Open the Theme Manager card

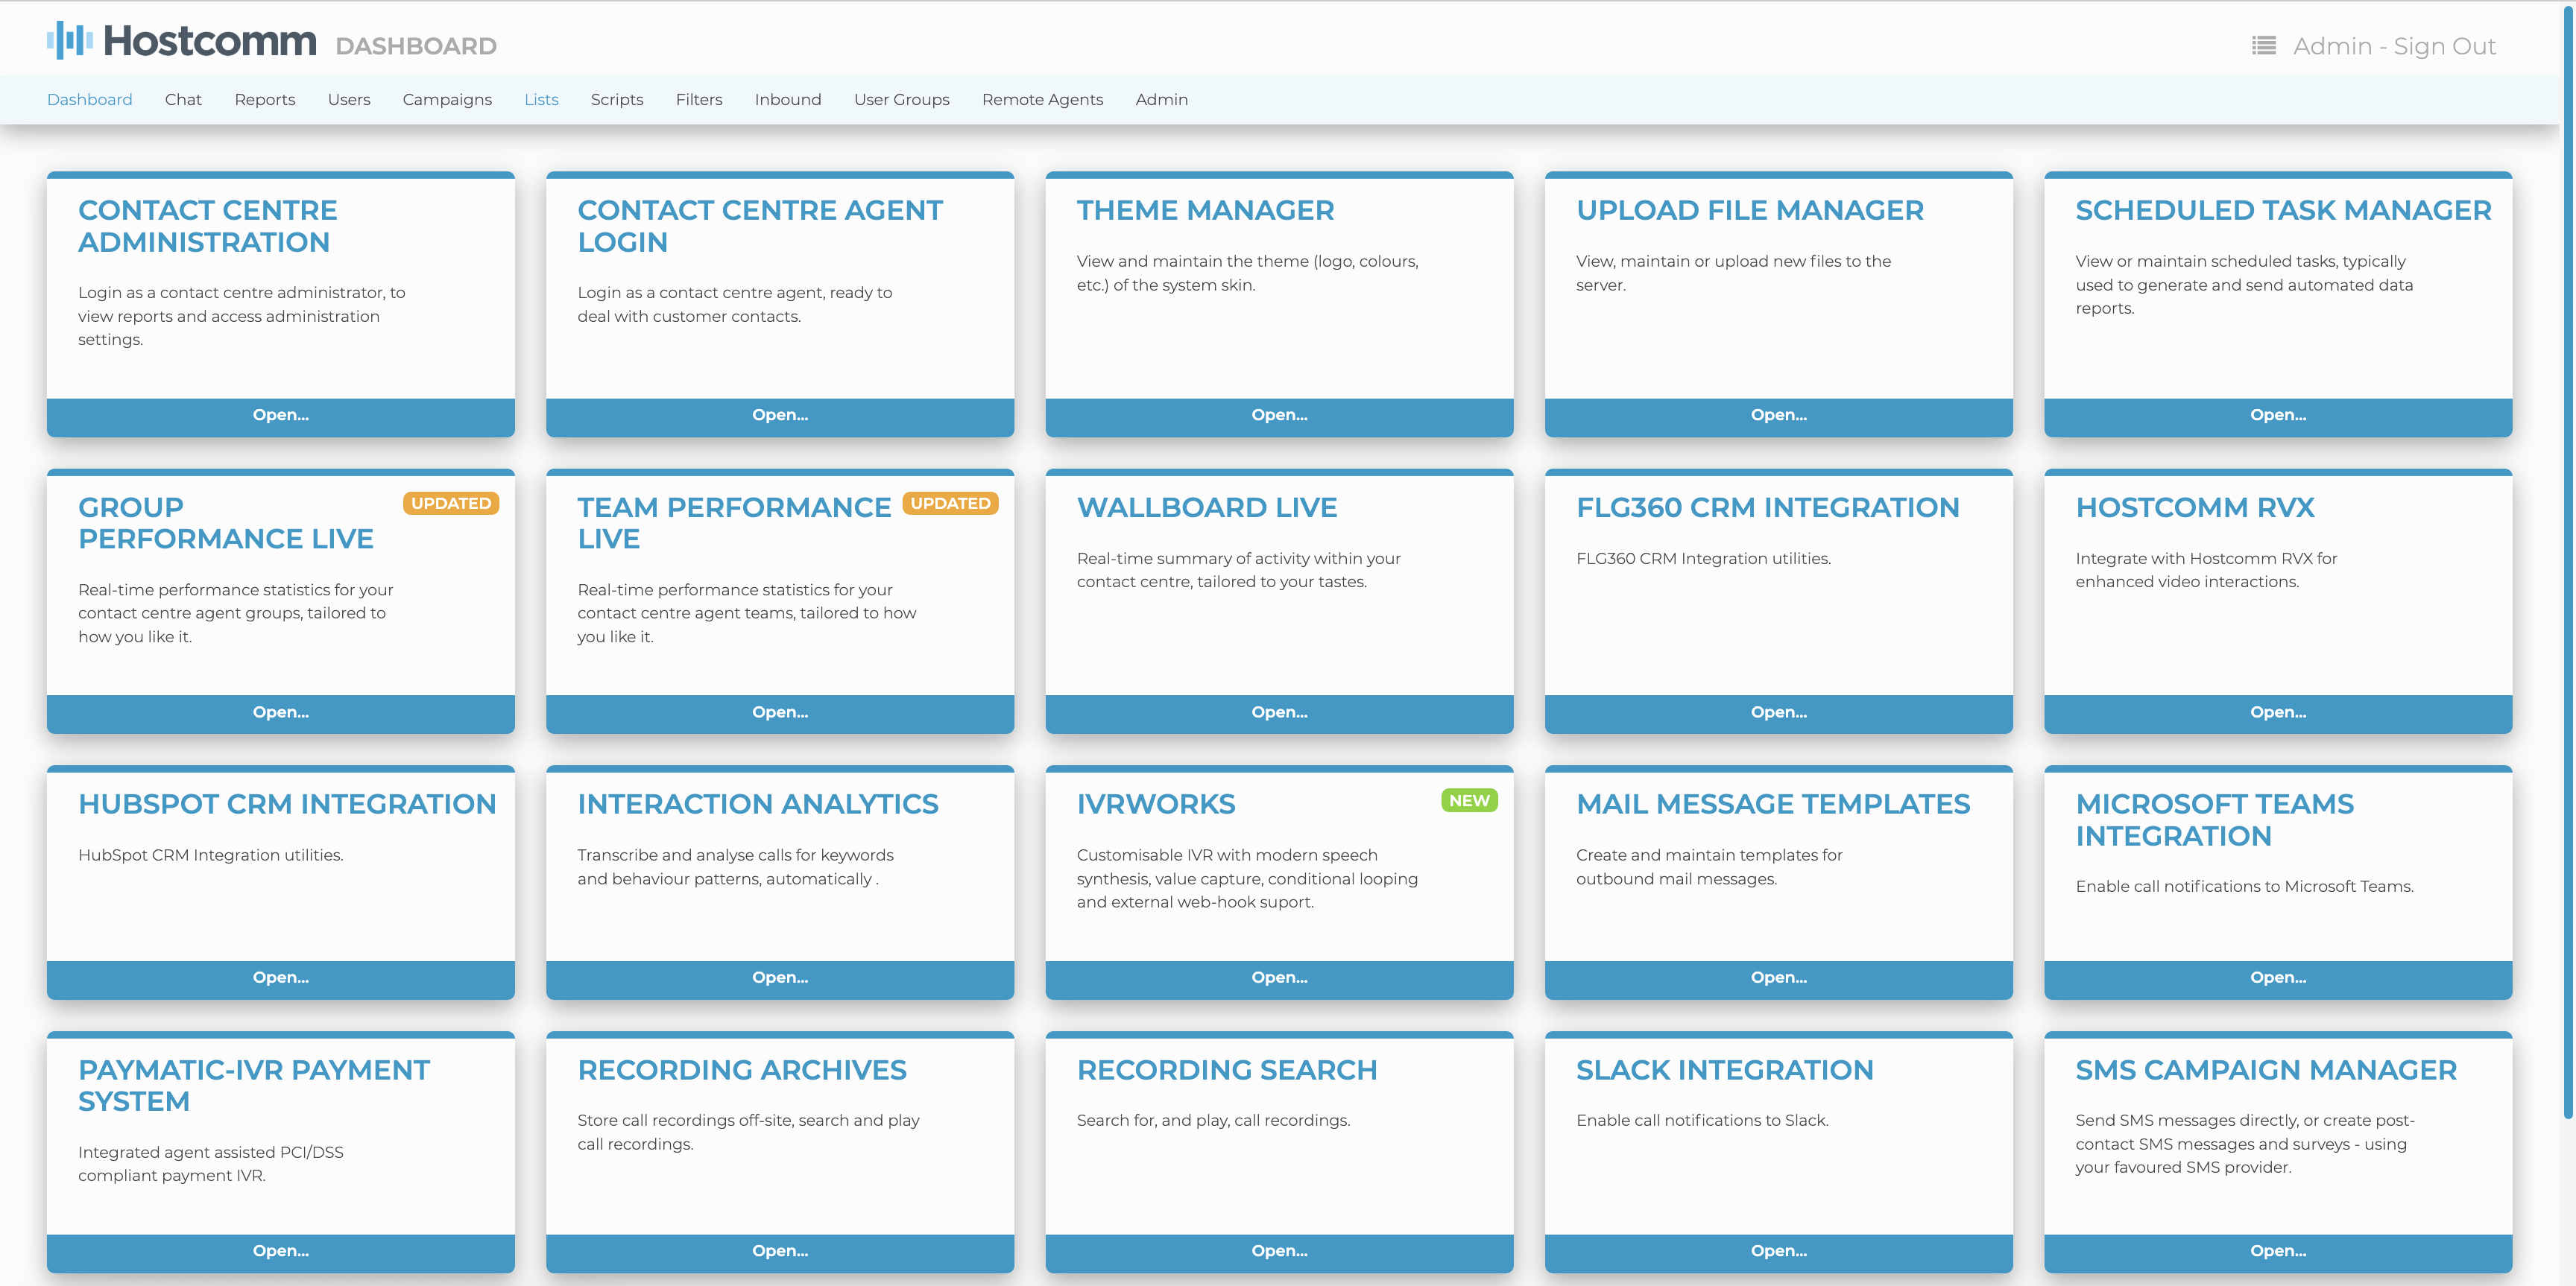point(1278,415)
